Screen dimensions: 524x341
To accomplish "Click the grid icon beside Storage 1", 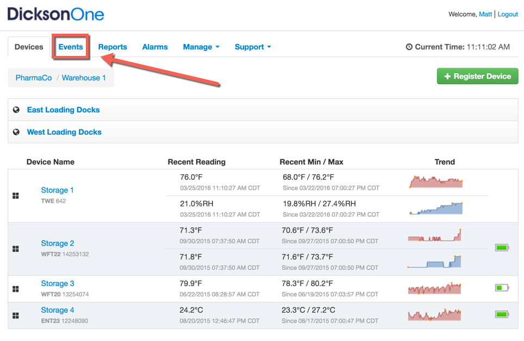I will (x=16, y=195).
